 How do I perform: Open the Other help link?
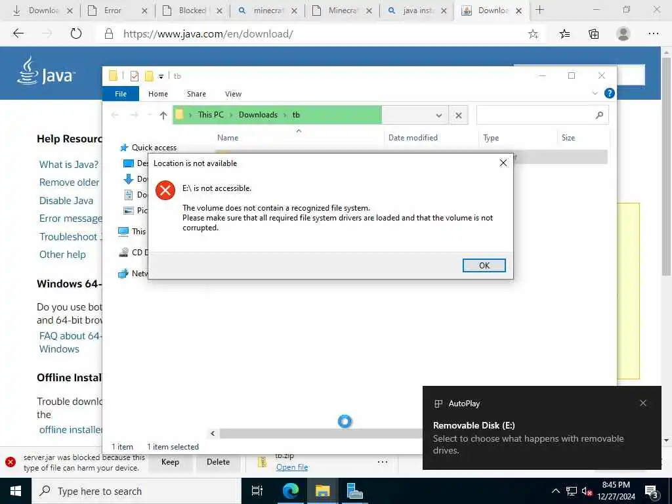62,255
